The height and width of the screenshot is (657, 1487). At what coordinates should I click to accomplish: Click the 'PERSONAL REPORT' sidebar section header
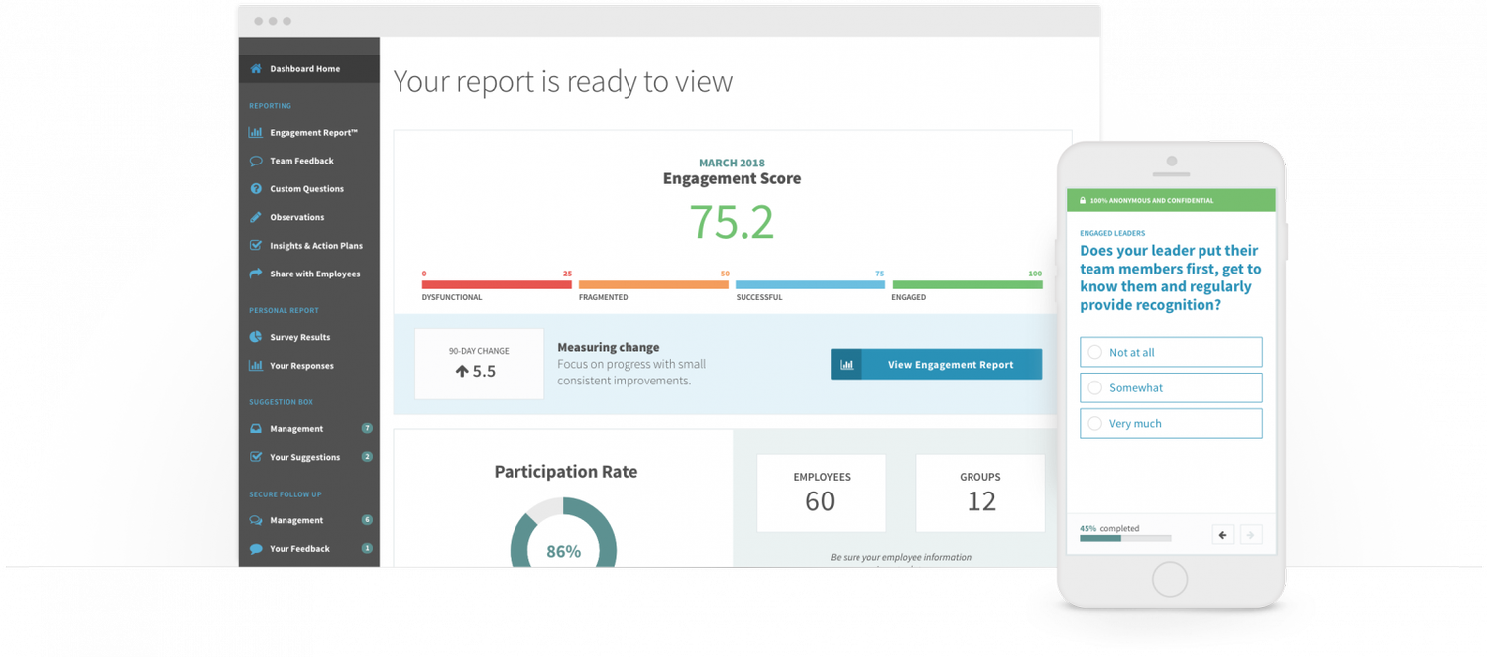click(284, 310)
